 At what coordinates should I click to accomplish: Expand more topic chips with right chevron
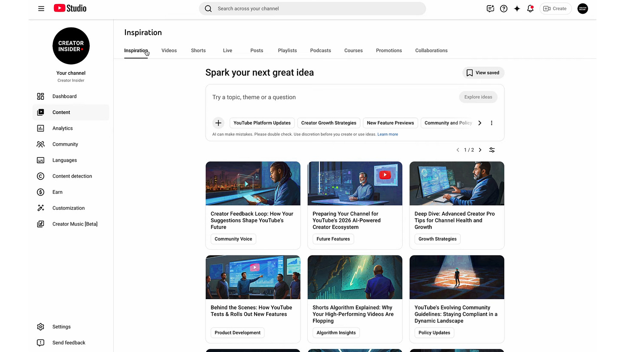(x=480, y=123)
